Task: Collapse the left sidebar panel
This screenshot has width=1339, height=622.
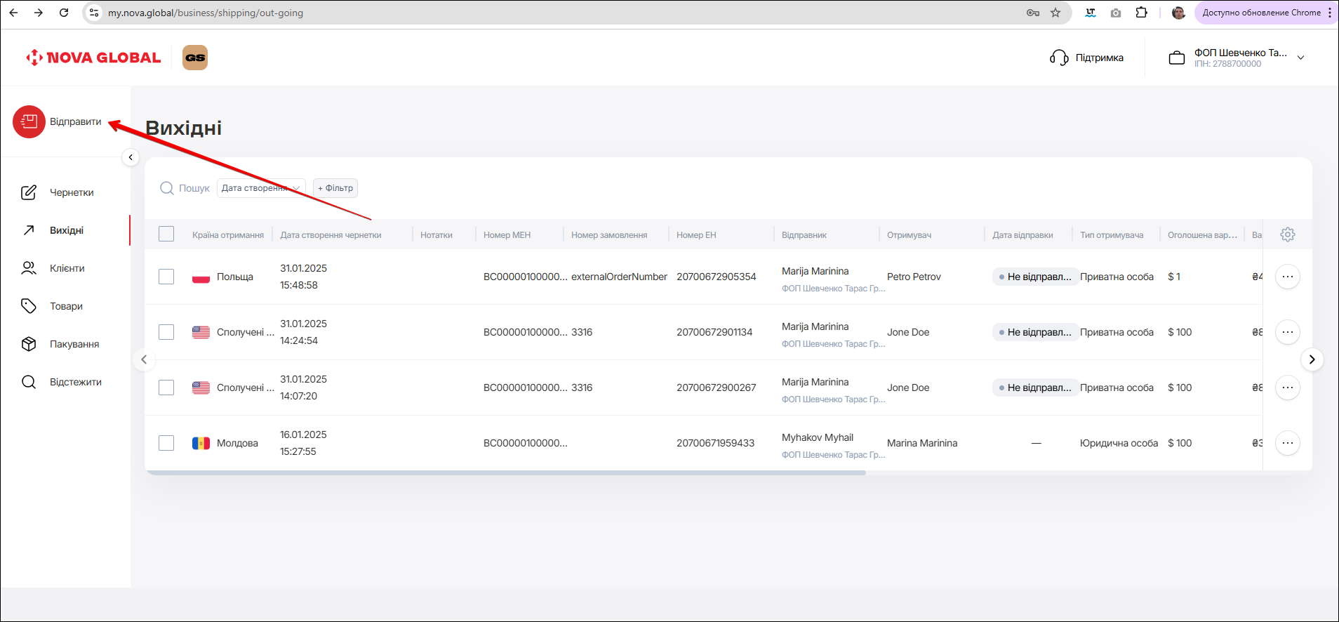Action: pyautogui.click(x=131, y=157)
